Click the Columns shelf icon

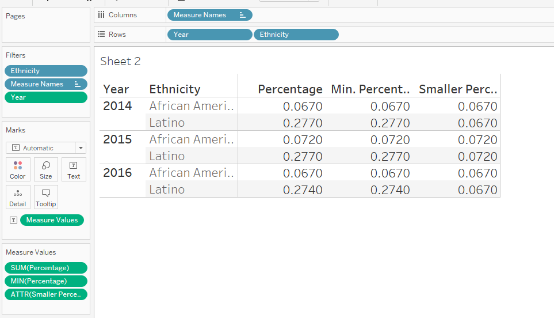[101, 15]
